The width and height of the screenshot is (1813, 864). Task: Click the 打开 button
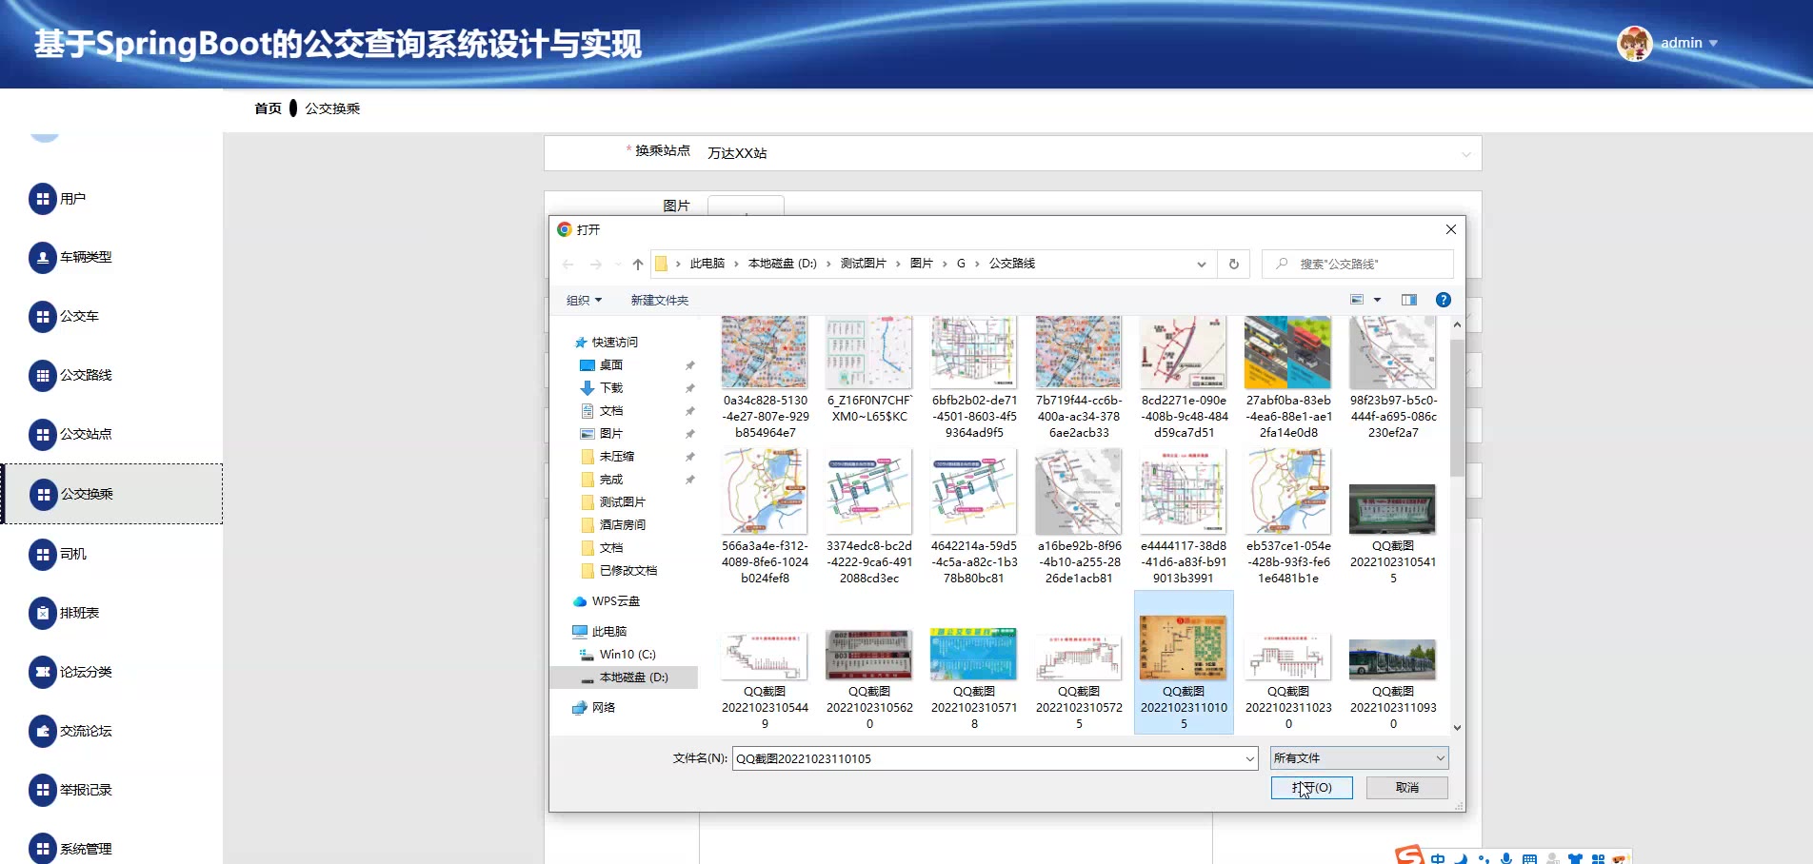tap(1311, 788)
